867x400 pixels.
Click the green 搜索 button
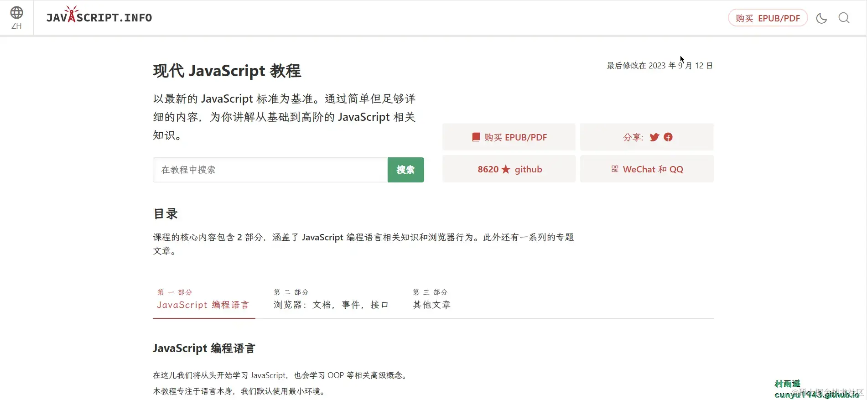tap(406, 170)
